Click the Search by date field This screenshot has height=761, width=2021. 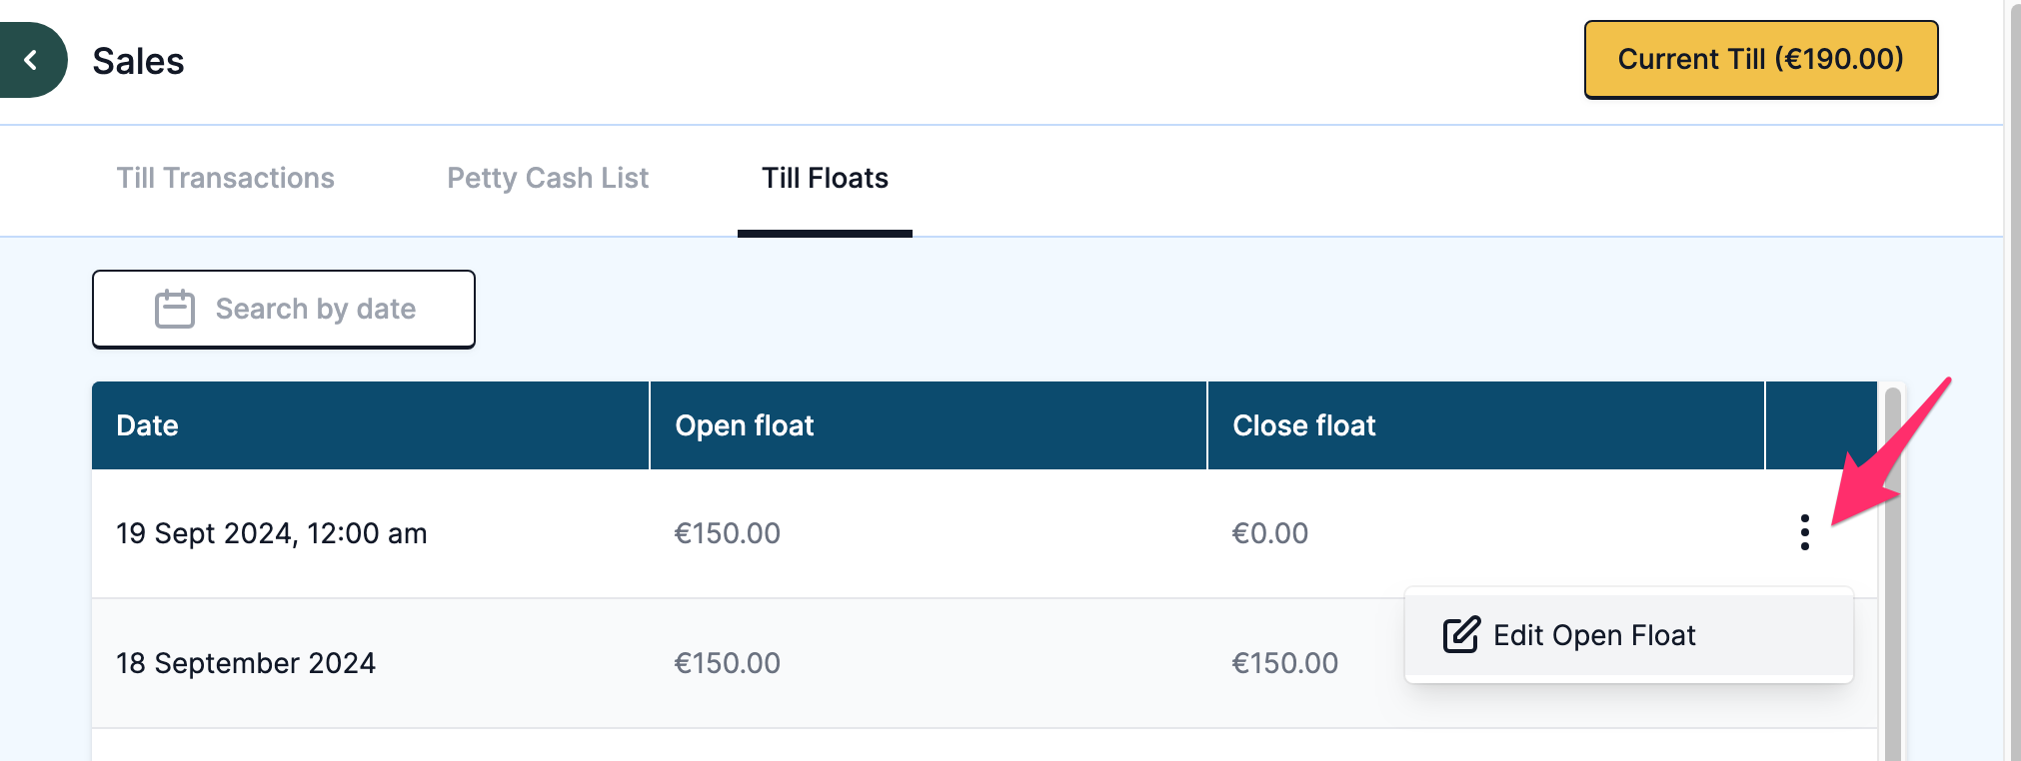pos(284,309)
